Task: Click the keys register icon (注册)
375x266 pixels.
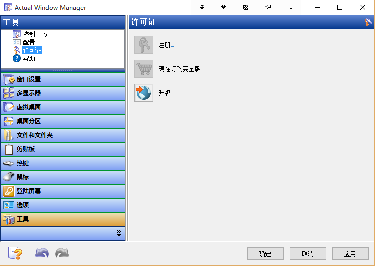Action: click(x=144, y=45)
